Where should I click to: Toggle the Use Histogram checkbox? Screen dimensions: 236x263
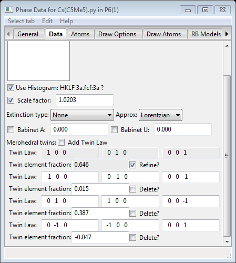[x=11, y=88]
